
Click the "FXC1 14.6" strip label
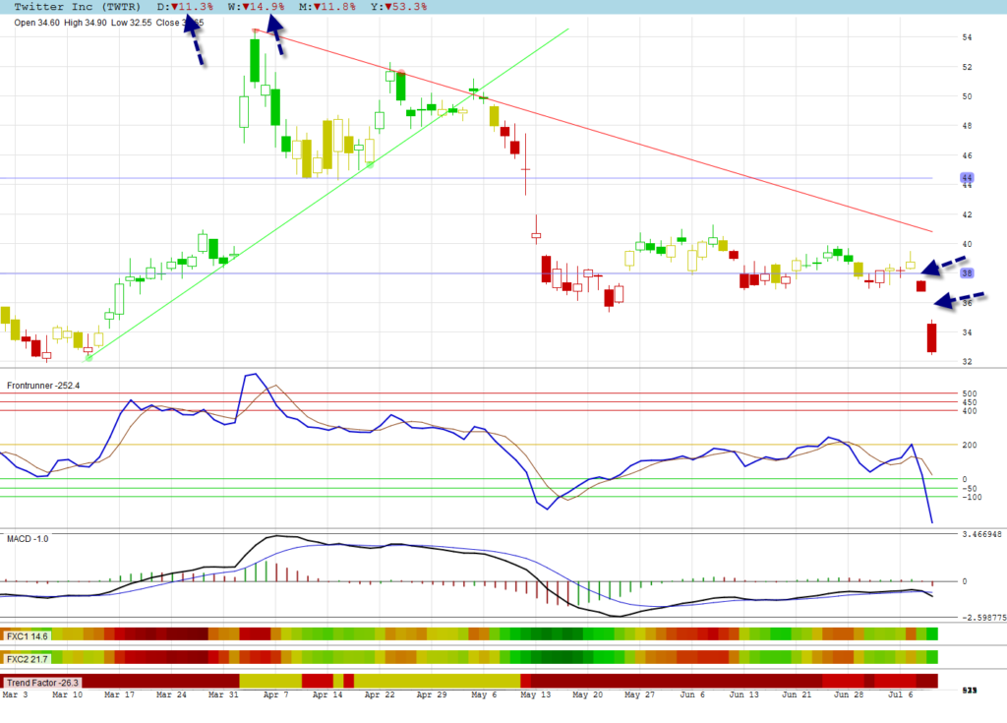(27, 636)
